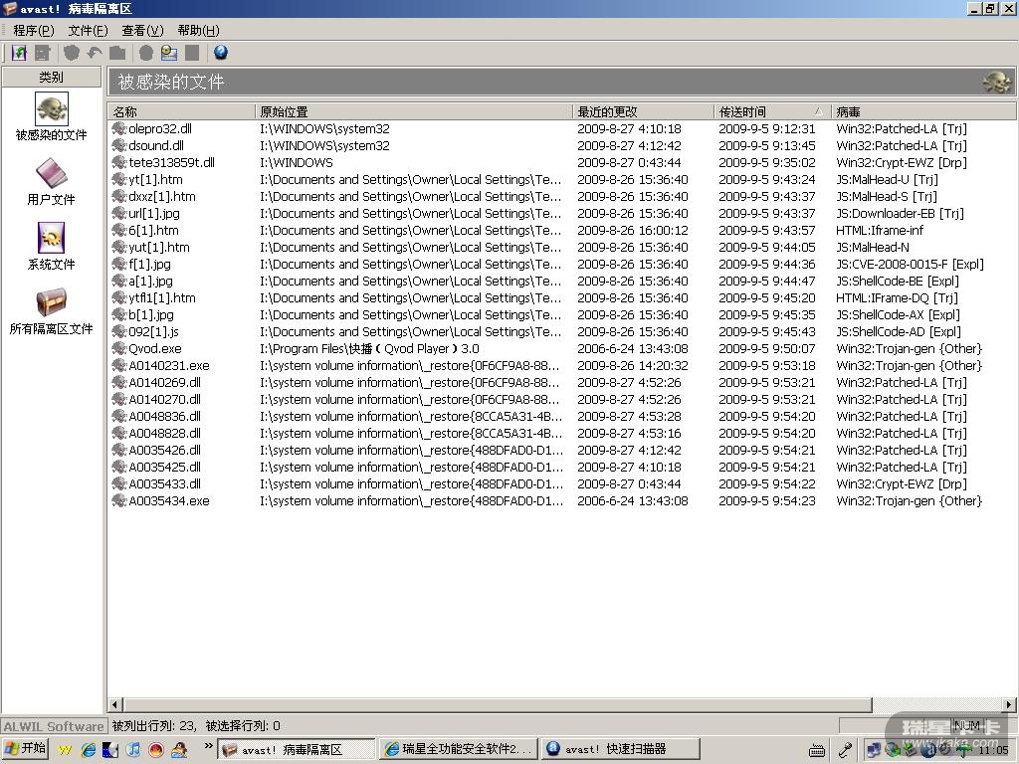This screenshot has width=1019, height=764.
Task: Select the 6[1].htm file row
Action: coord(561,230)
